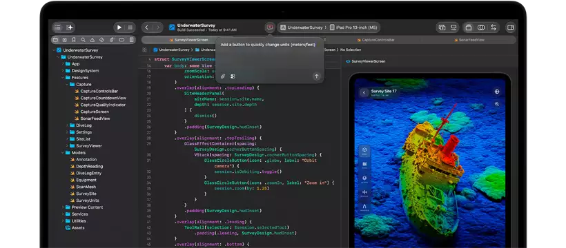Stop the running task
The width and height of the screenshot is (566, 248).
[x=130, y=28]
